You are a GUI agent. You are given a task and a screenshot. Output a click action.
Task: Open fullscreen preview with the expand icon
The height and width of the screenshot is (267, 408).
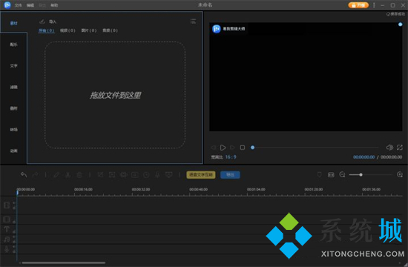point(400,148)
